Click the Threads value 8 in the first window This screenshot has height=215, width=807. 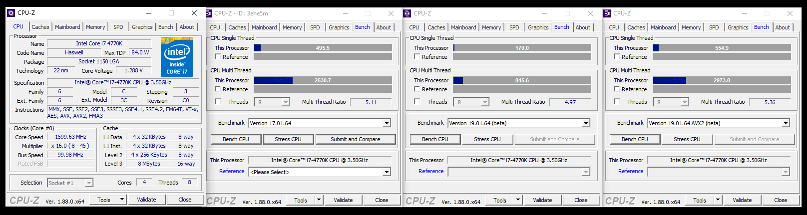(189, 182)
